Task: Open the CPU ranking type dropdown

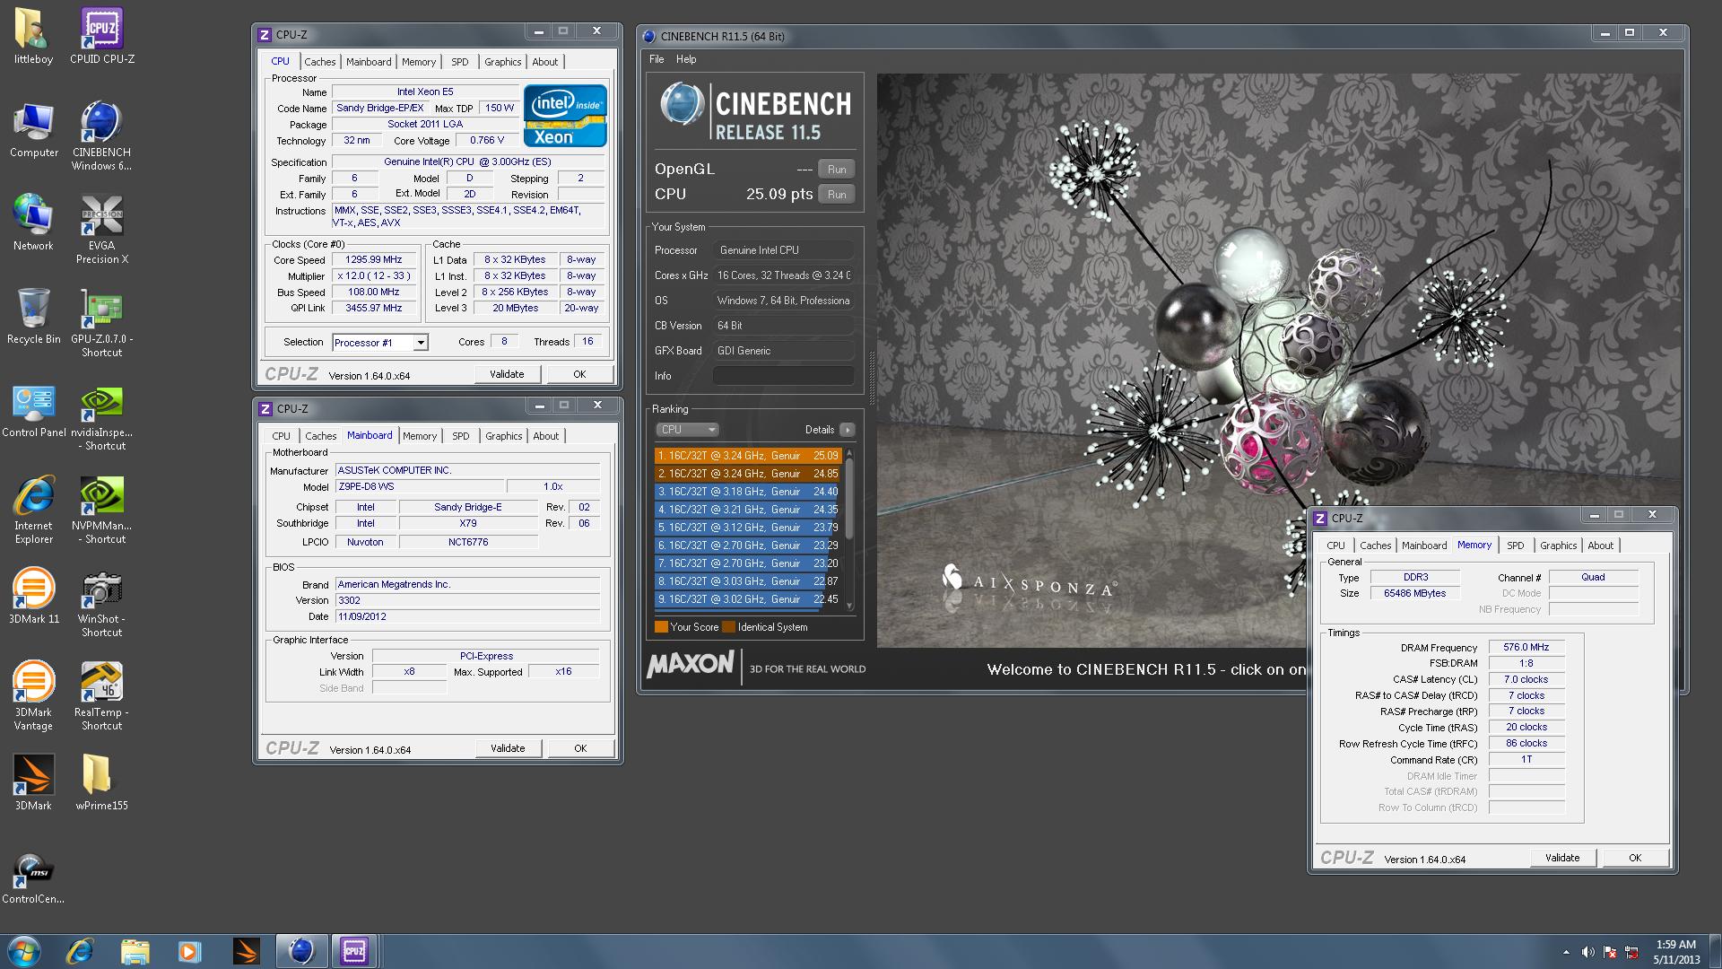Action: 687,430
